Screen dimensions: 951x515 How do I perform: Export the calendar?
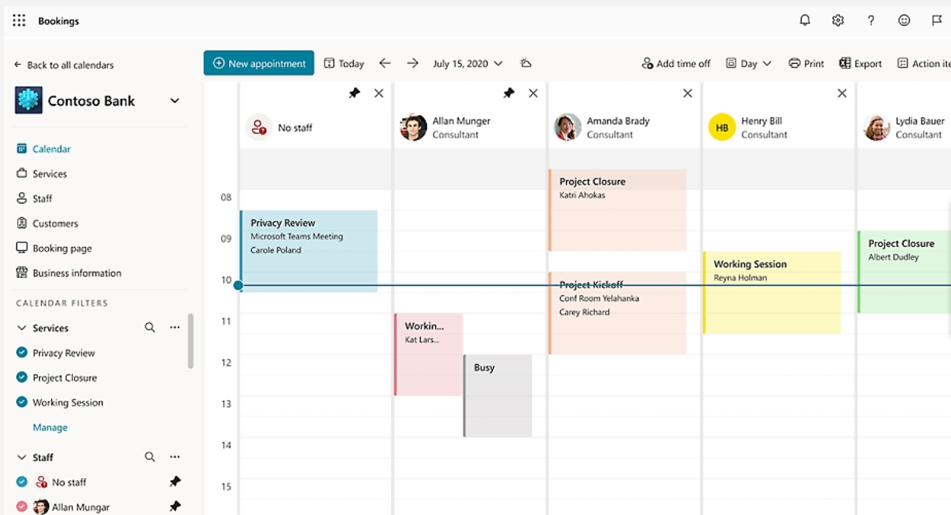[860, 64]
